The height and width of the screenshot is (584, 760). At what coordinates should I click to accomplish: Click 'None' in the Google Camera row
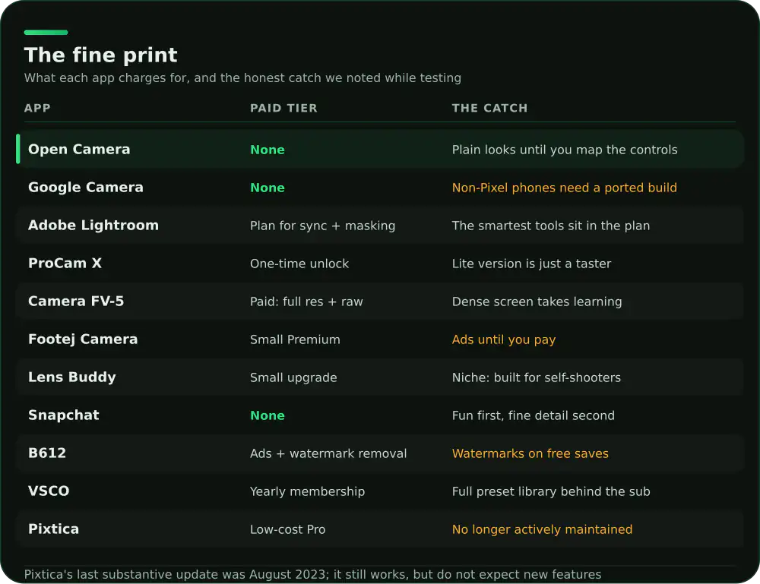(268, 188)
